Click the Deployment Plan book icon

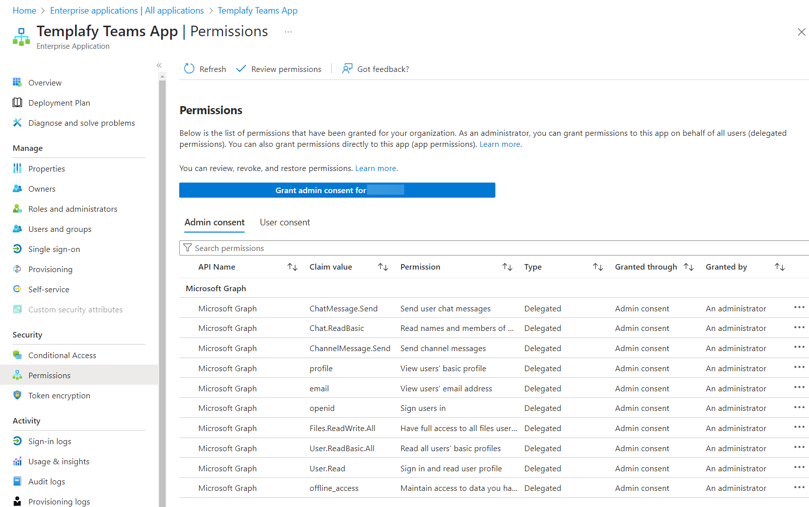click(x=17, y=102)
